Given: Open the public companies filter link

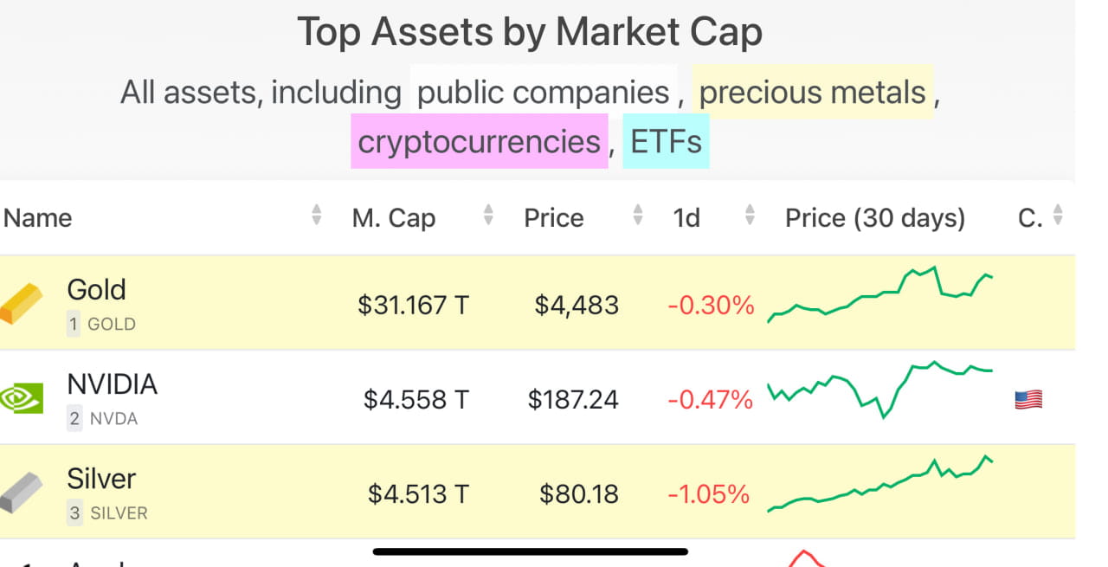Looking at the screenshot, I should tap(543, 91).
